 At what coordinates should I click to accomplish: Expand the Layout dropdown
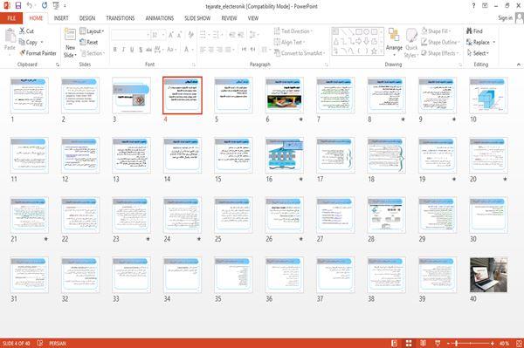92,31
